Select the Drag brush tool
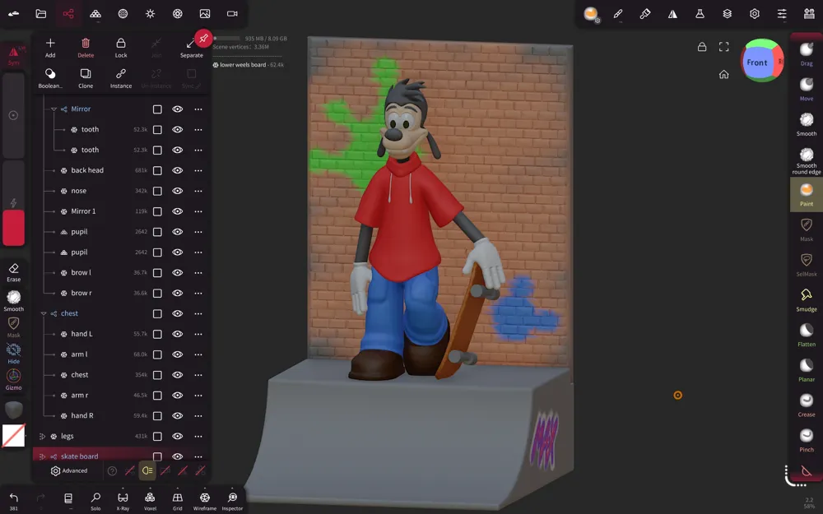The width and height of the screenshot is (823, 514). tap(807, 53)
